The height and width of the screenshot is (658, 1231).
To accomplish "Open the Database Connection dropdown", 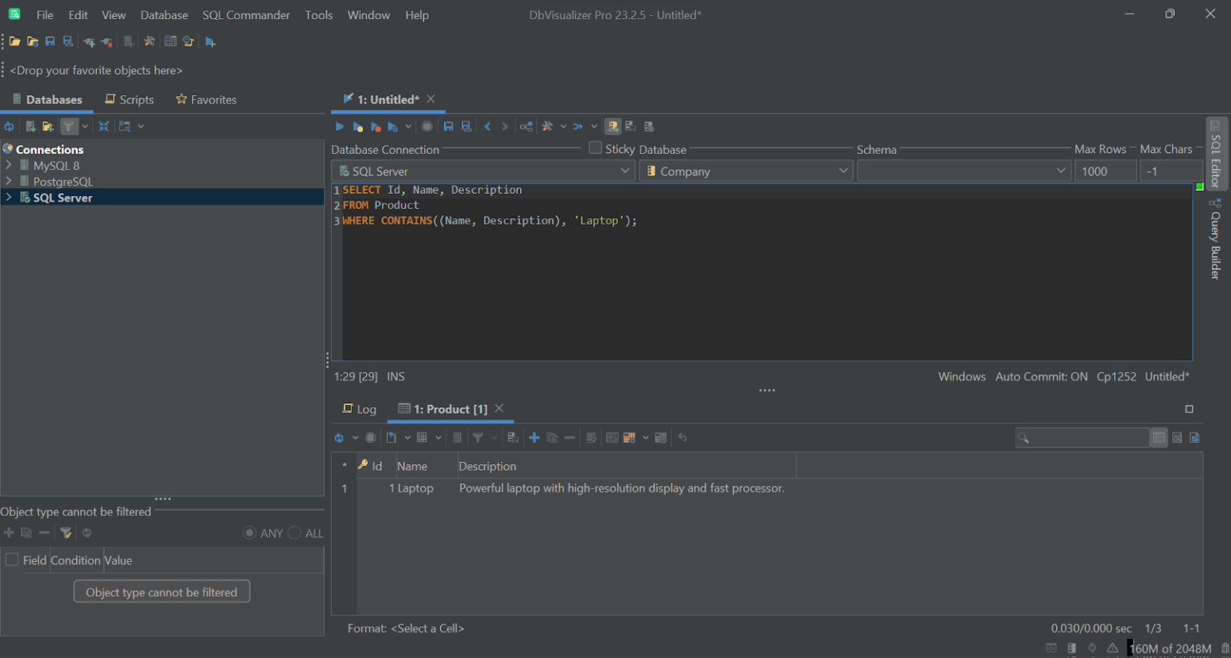I will [x=625, y=171].
